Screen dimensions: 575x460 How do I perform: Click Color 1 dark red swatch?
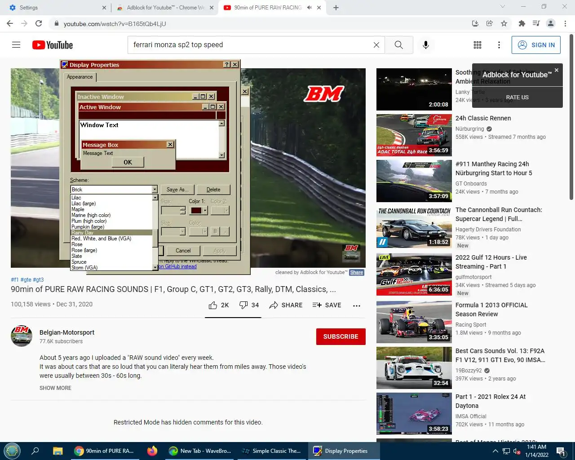(196, 210)
